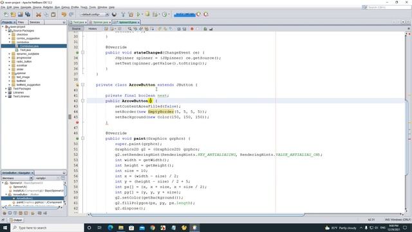The height and width of the screenshot is (232, 412).
Task: Expand the checkbox package node
Action: pyautogui.click(x=10, y=34)
